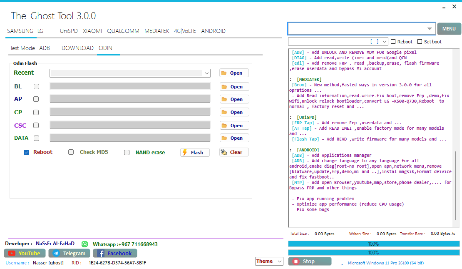This screenshot has width=462, height=269.
Task: Click Open button for CSC file
Action: [234, 126]
